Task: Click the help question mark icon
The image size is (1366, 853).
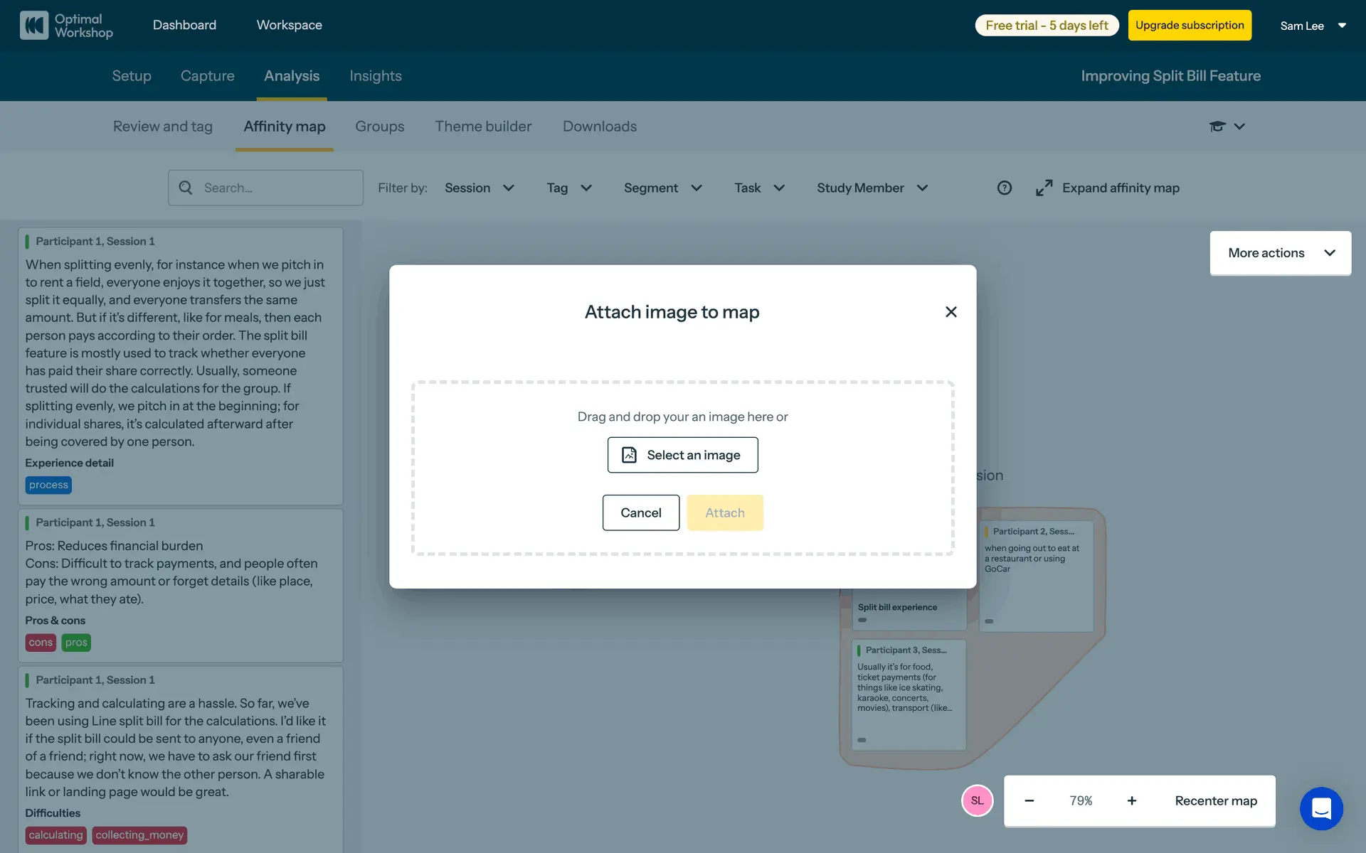Action: (x=1004, y=188)
